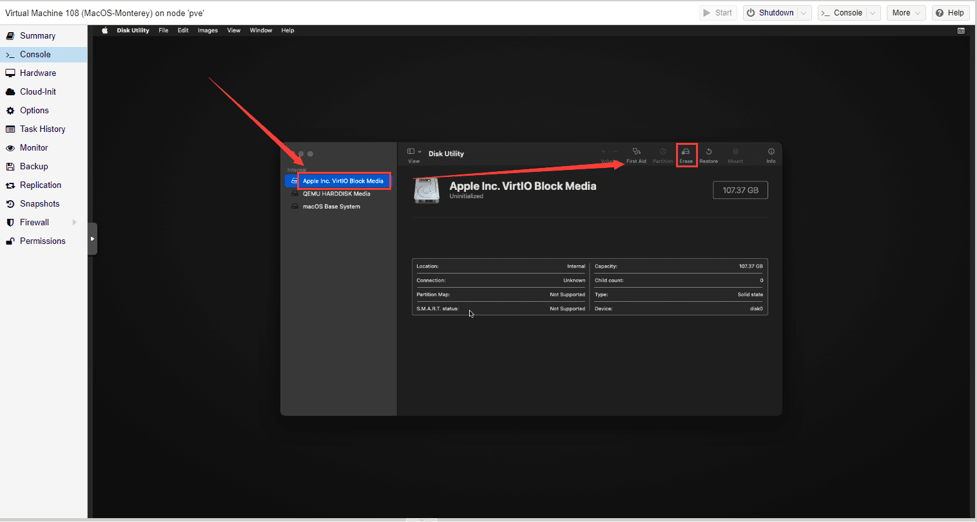Open the Disk Utility application menu
The height and width of the screenshot is (522, 977).
point(133,30)
